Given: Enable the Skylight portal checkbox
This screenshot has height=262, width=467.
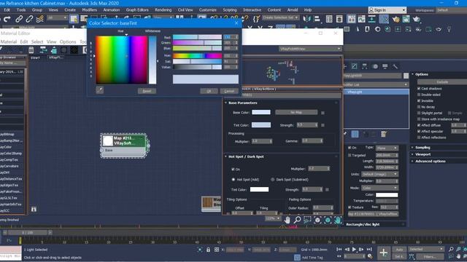Looking at the screenshot, I should click(x=419, y=113).
